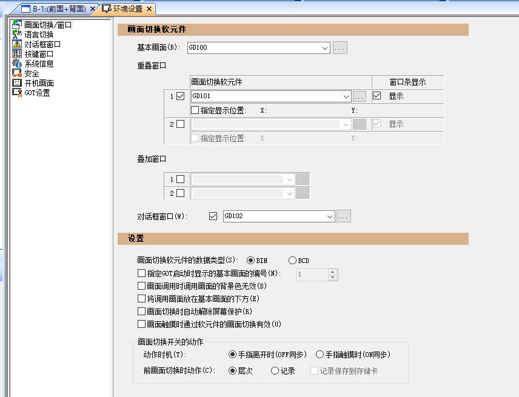Expand the 对话框窗口 GD102 dropdown
Screen dimensions: 519x397
[x=330, y=216]
